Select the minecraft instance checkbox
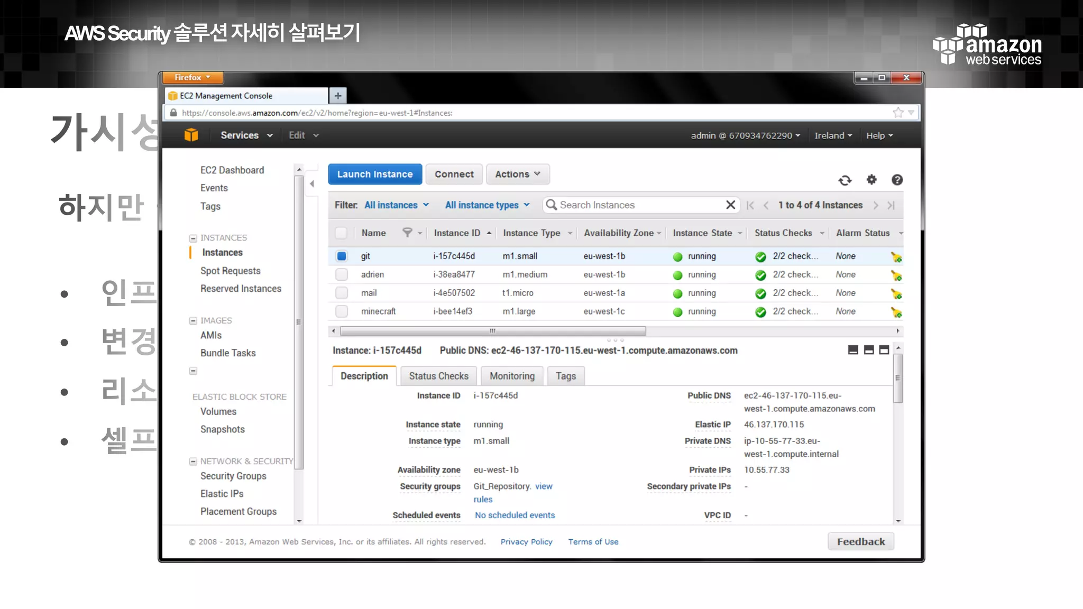 pos(342,311)
